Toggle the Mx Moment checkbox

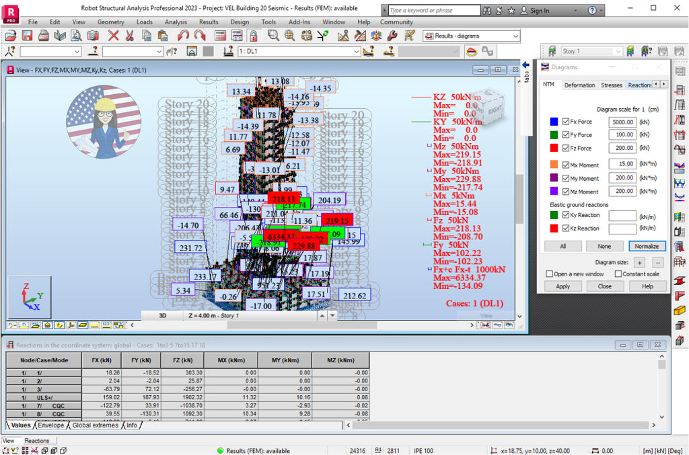[x=567, y=163]
